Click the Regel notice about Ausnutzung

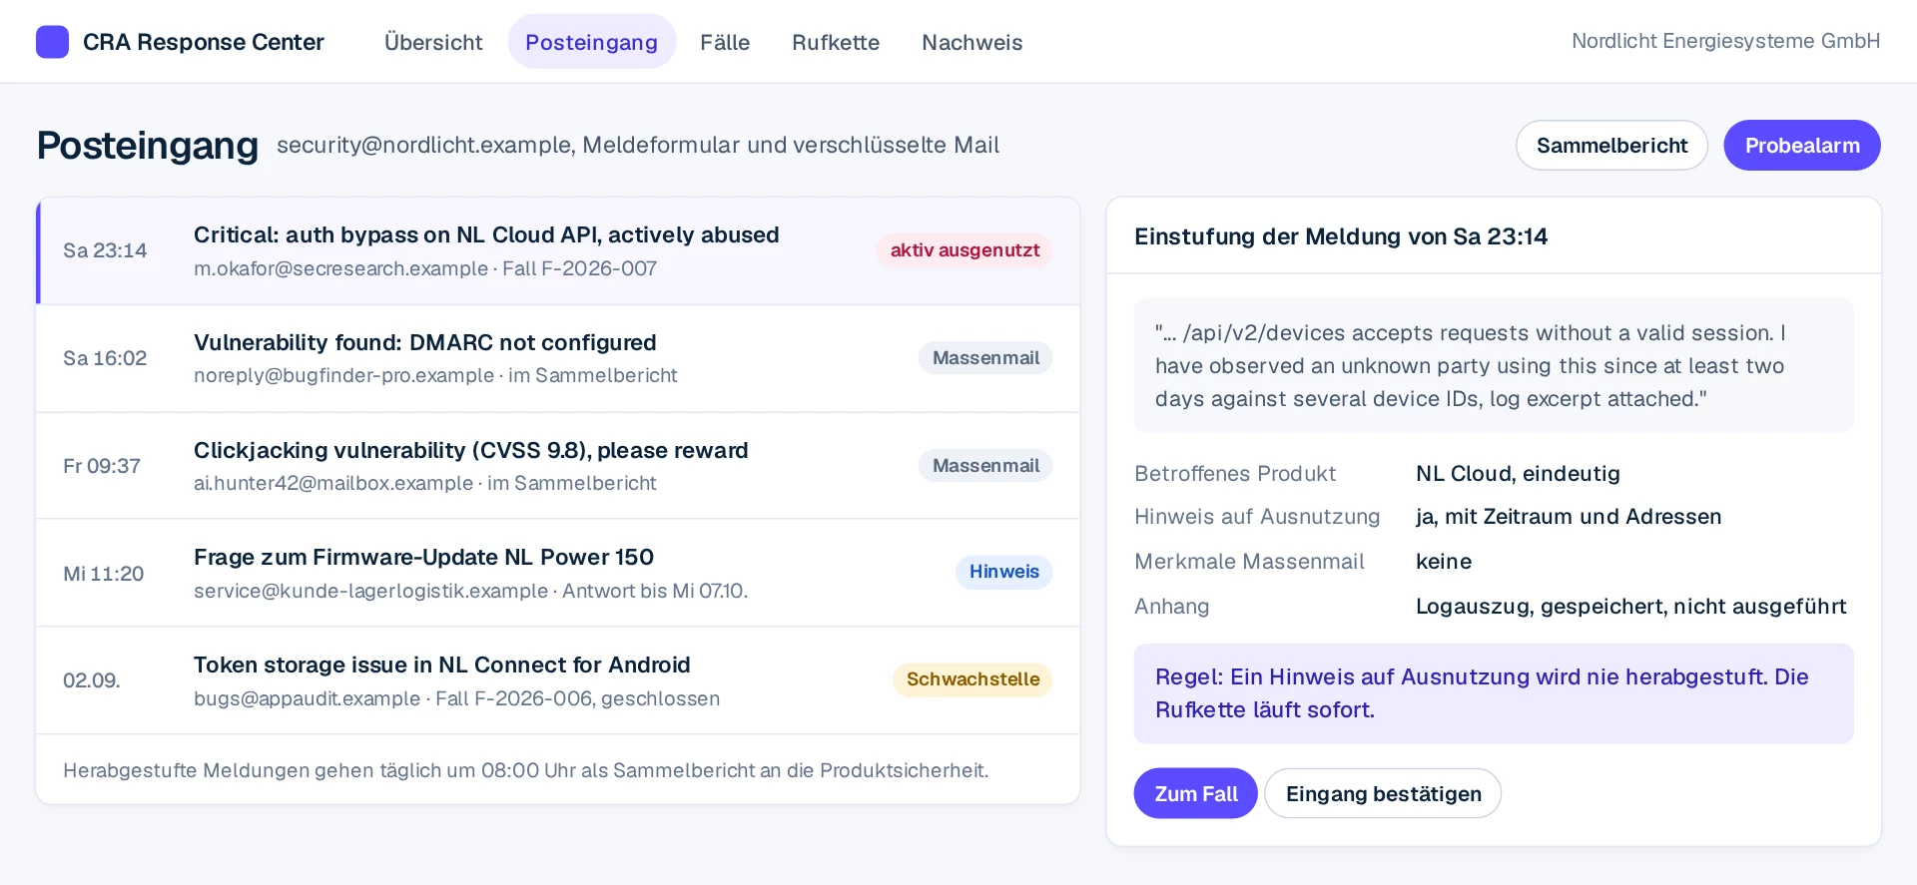(x=1494, y=693)
